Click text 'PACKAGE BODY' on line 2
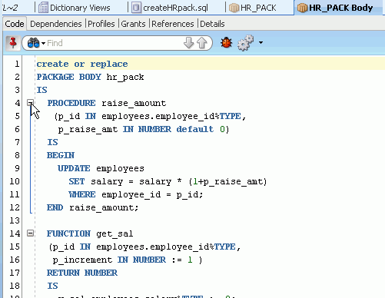This screenshot has width=385, height=298. (x=68, y=77)
